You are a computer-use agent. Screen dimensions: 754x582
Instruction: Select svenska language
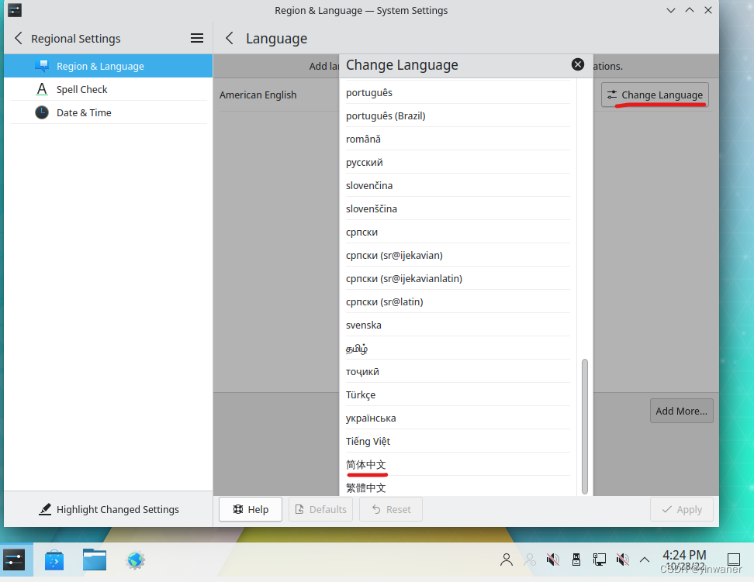[x=458, y=325]
